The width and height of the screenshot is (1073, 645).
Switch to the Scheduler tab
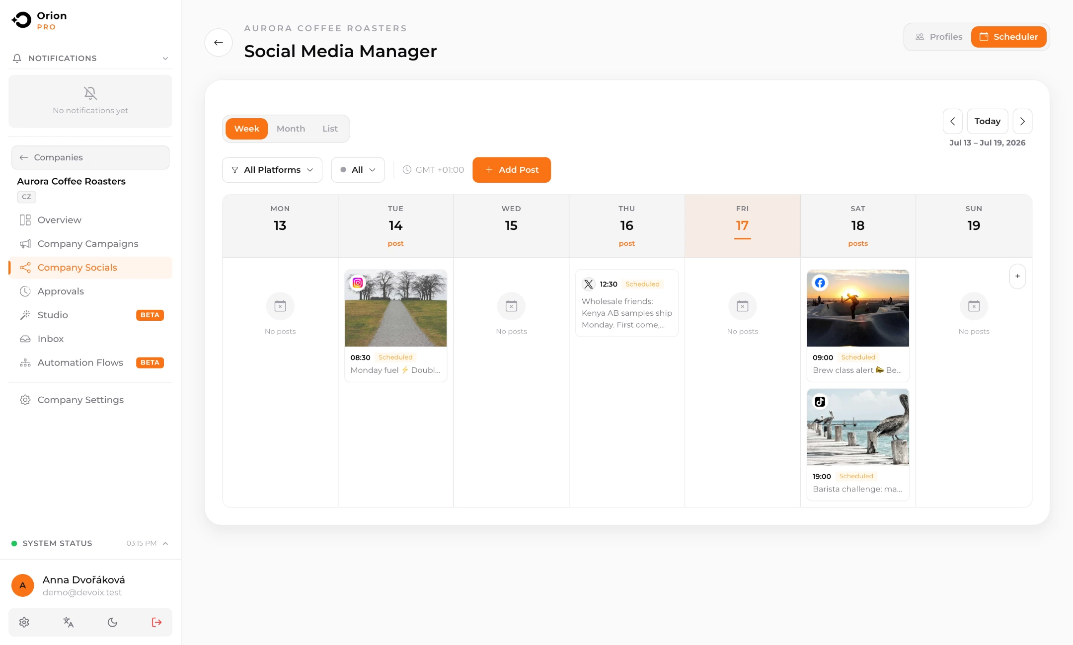(1009, 37)
